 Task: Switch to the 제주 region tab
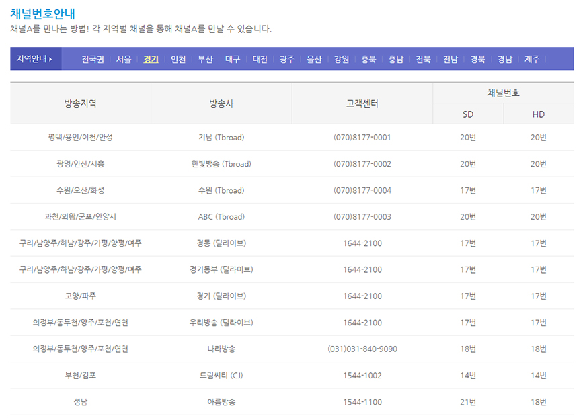point(532,59)
